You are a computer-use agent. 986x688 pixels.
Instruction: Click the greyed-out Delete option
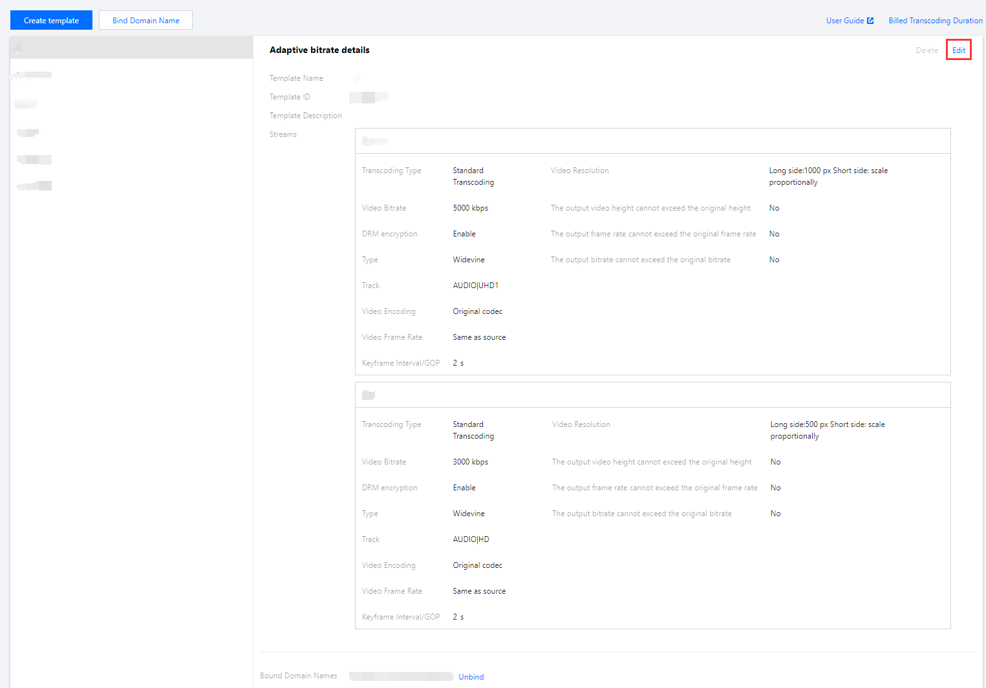927,50
